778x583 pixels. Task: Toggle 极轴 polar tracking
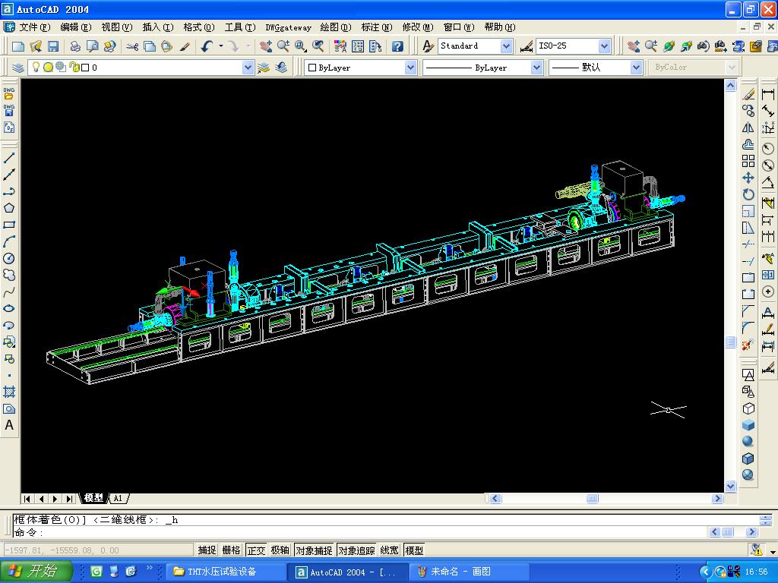point(280,550)
